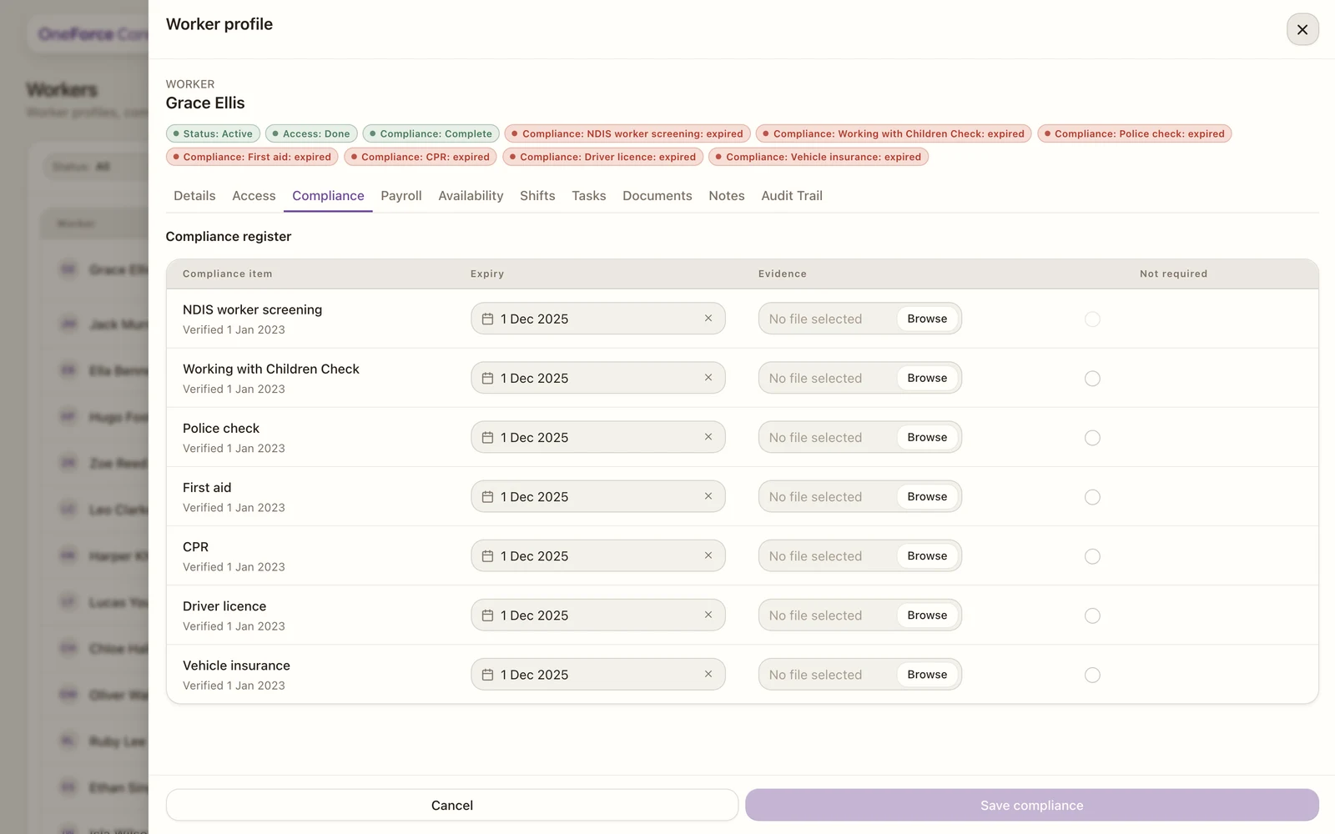Clear Police check expiry date
Image resolution: width=1335 pixels, height=834 pixels.
coord(708,436)
